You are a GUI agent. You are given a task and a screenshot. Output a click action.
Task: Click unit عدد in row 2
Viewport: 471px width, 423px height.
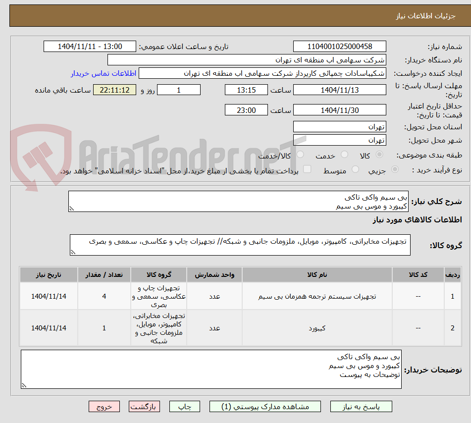point(214,328)
